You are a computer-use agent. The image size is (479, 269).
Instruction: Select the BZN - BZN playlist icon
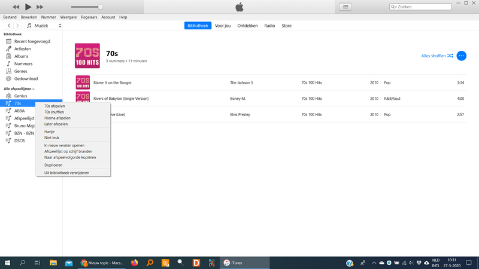pyautogui.click(x=8, y=133)
